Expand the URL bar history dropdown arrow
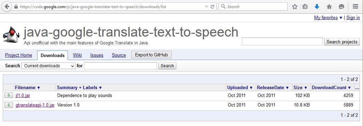The image size is (363, 126). 206,7
